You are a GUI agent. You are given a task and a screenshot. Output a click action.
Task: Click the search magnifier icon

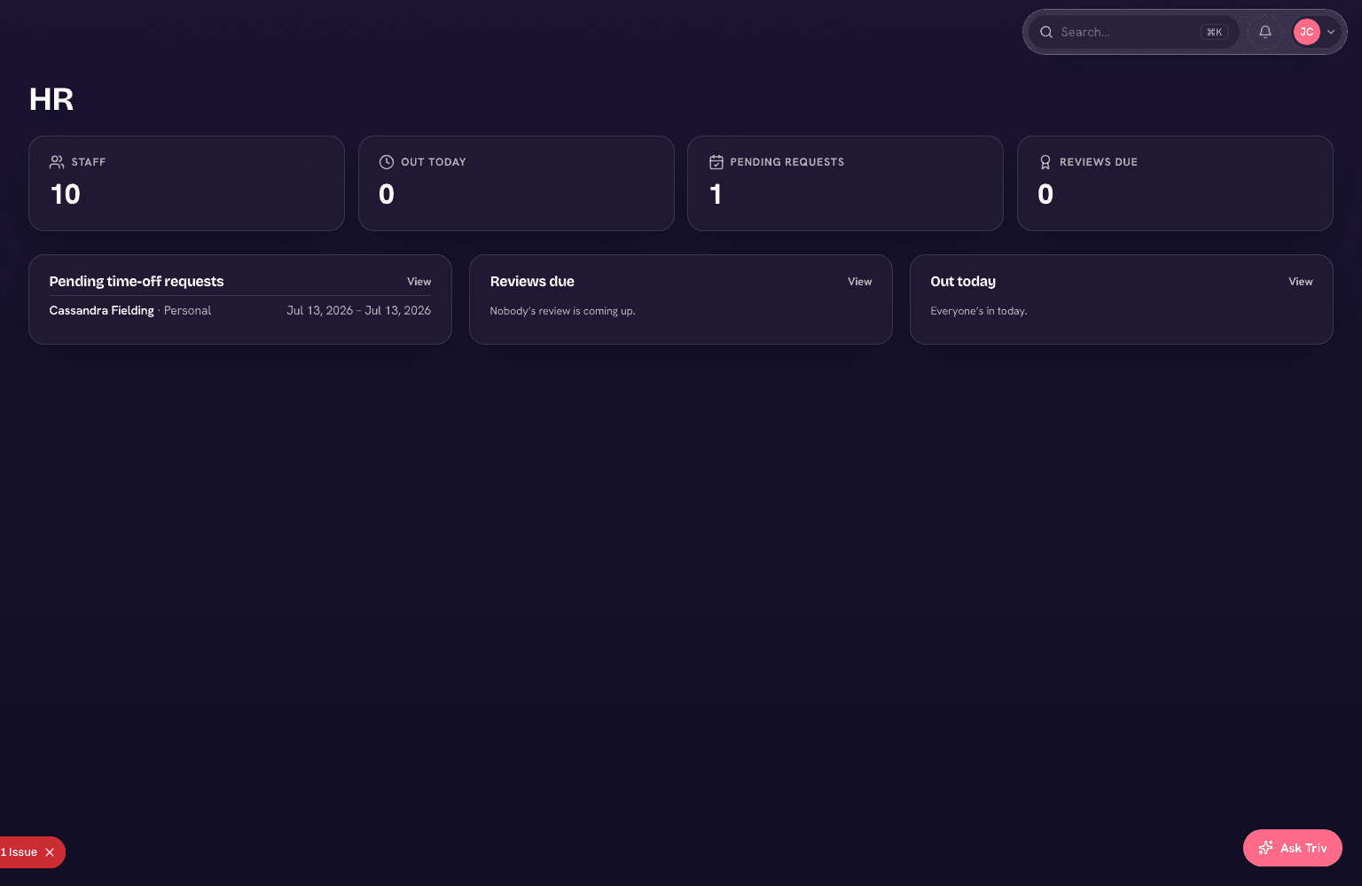pyautogui.click(x=1046, y=32)
